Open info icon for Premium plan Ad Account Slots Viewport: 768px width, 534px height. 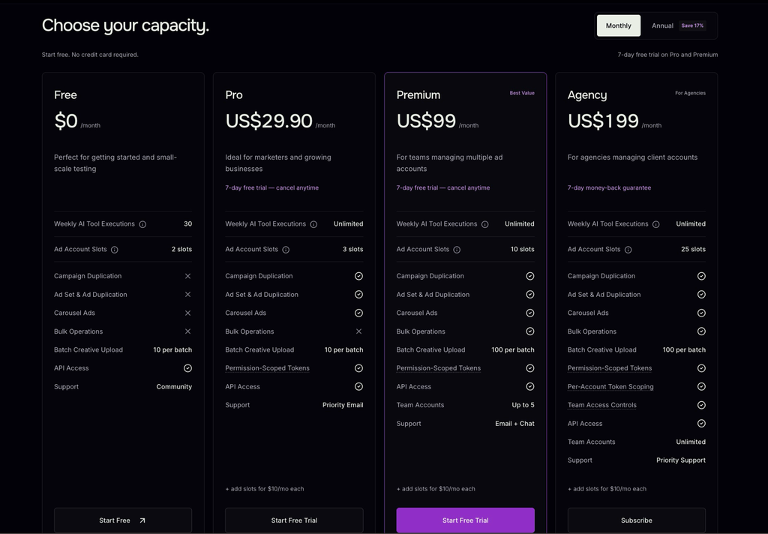point(457,250)
